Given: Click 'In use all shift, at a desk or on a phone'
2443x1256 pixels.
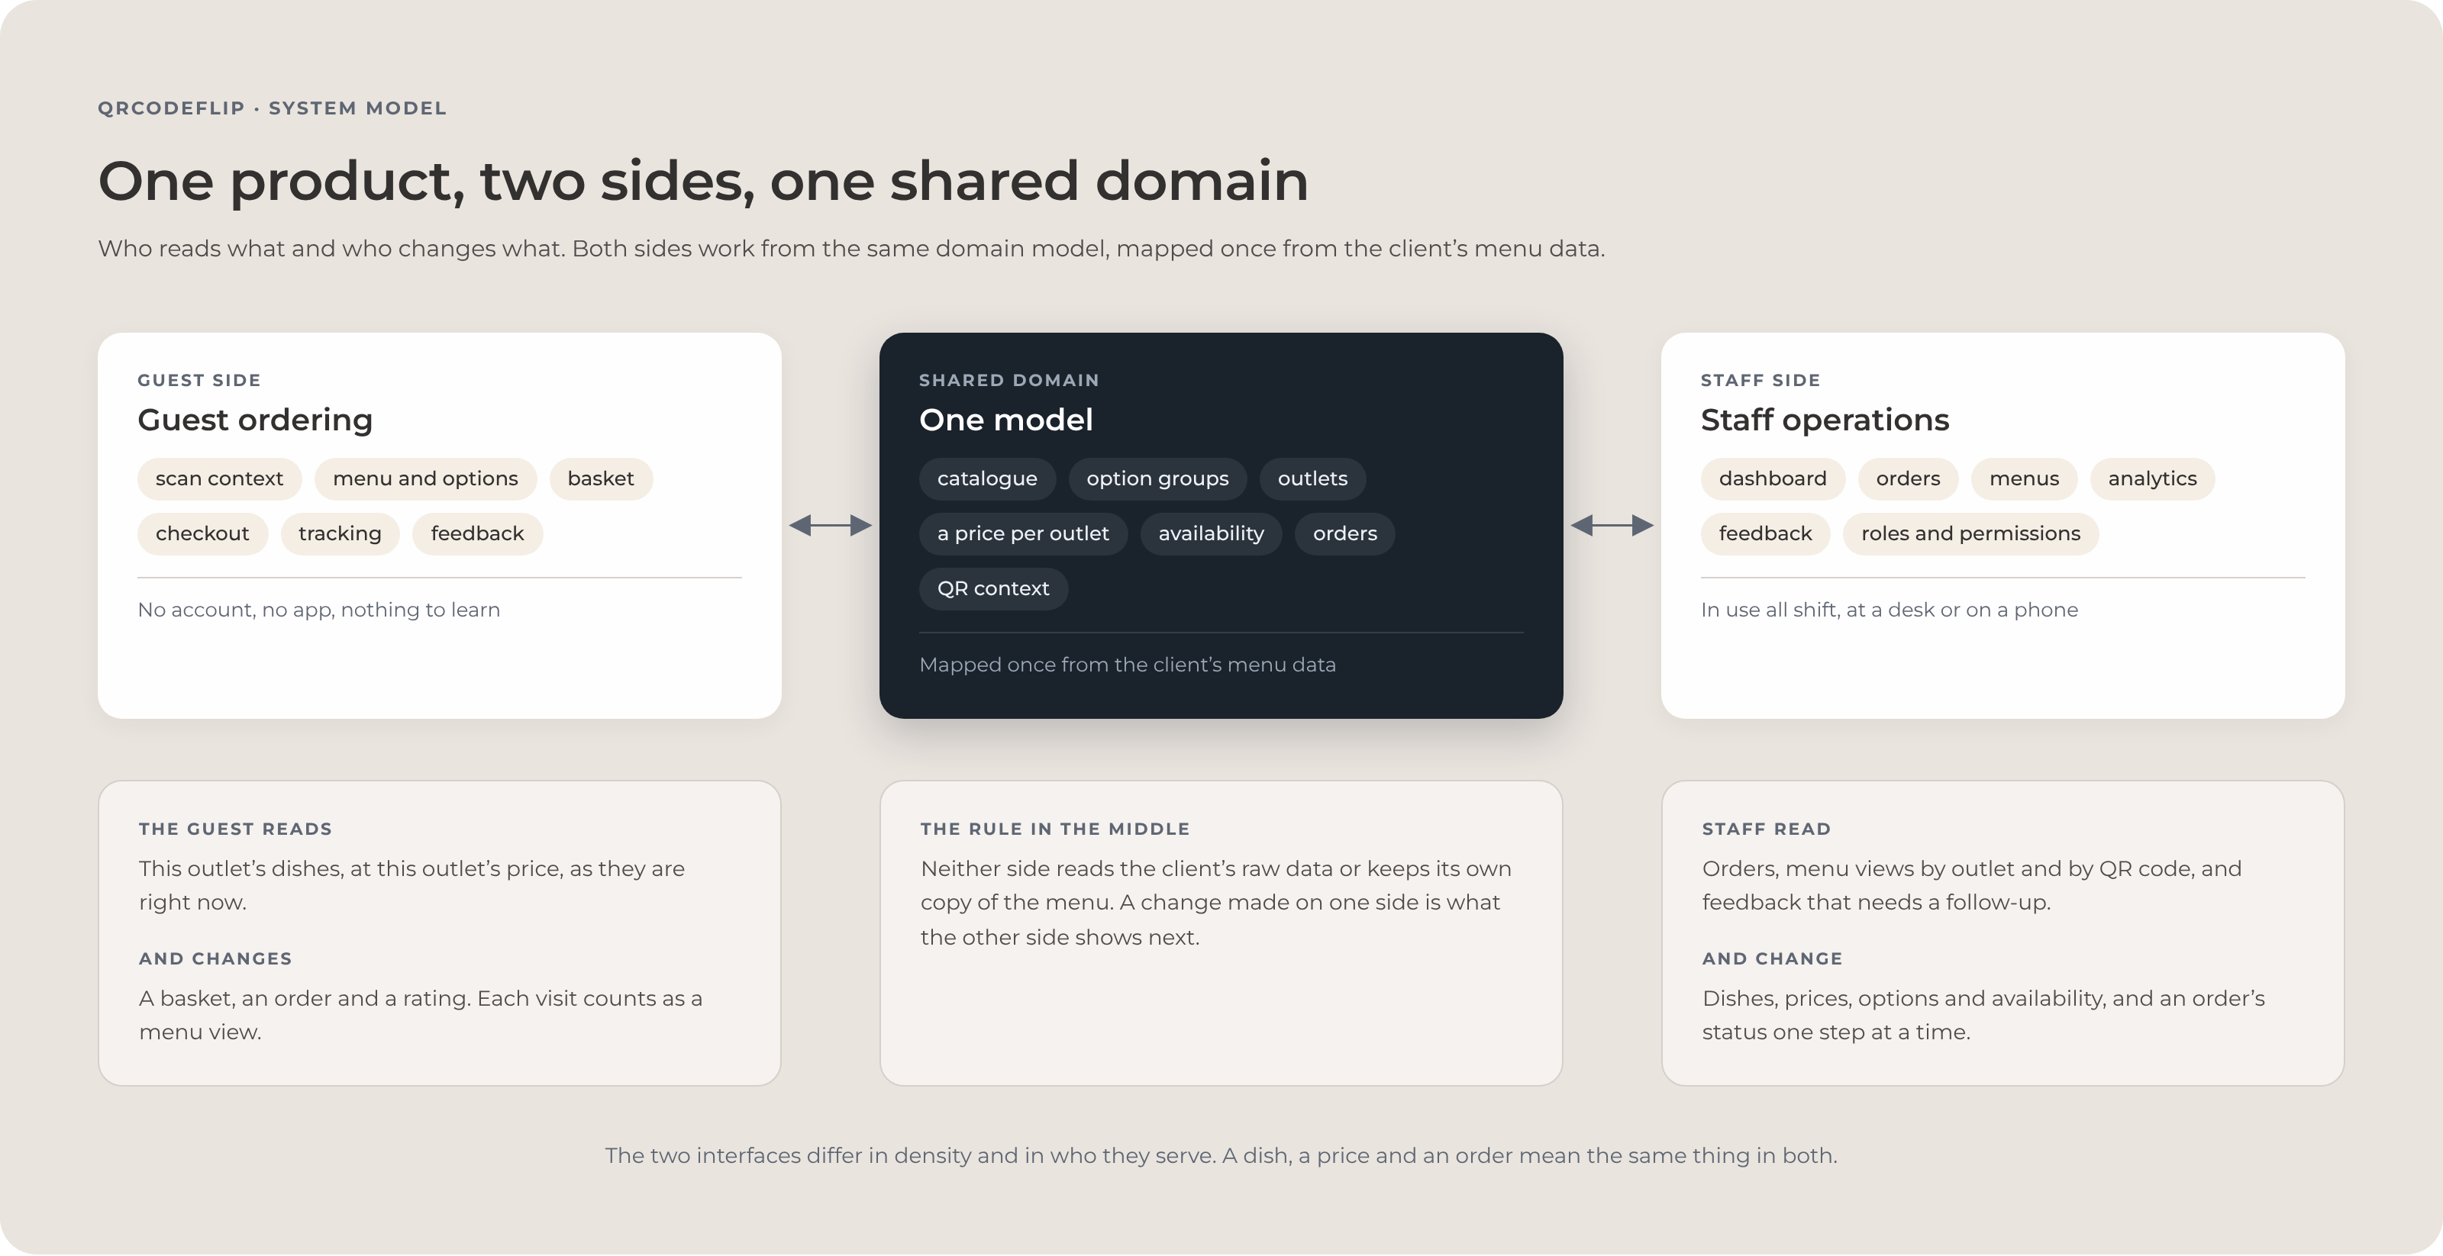Looking at the screenshot, I should pos(1890,610).
